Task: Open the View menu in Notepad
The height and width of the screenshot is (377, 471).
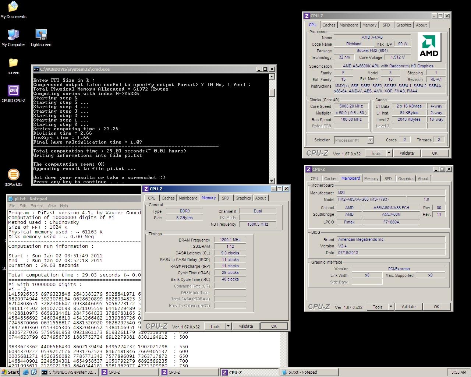Action: pyautogui.click(x=52, y=206)
